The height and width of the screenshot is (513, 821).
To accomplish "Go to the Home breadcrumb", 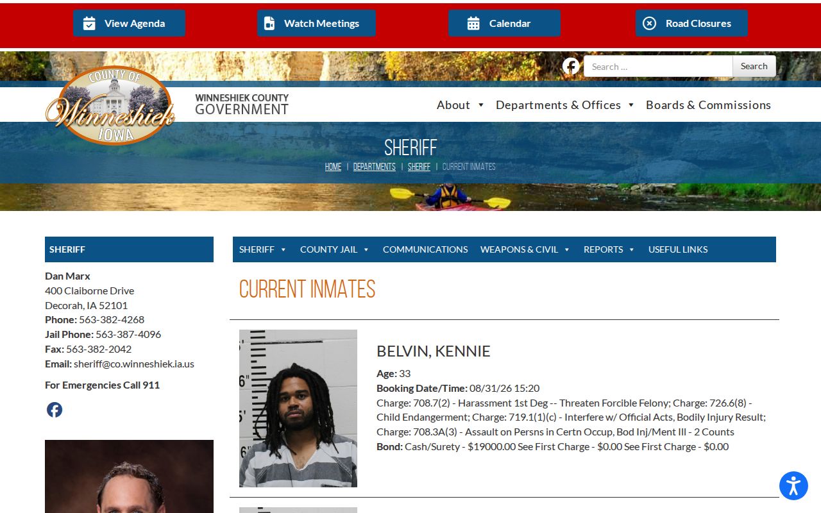I will [x=333, y=167].
